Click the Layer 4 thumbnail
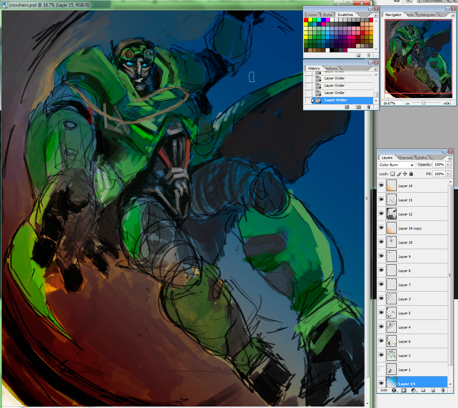 click(x=392, y=327)
